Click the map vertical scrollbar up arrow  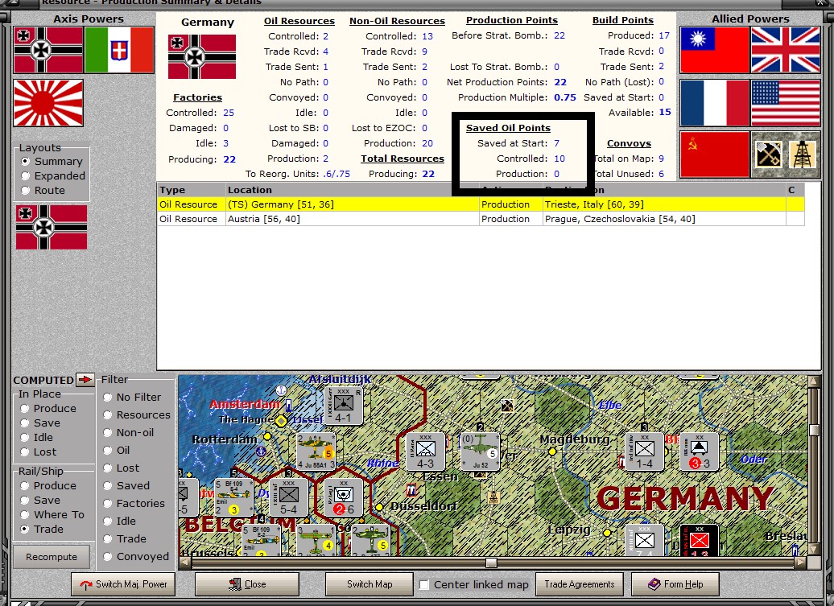[x=813, y=381]
